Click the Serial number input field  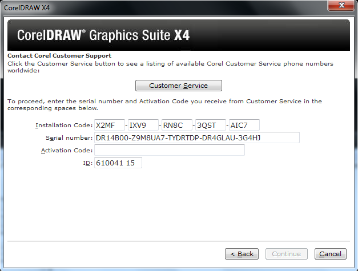point(197,137)
